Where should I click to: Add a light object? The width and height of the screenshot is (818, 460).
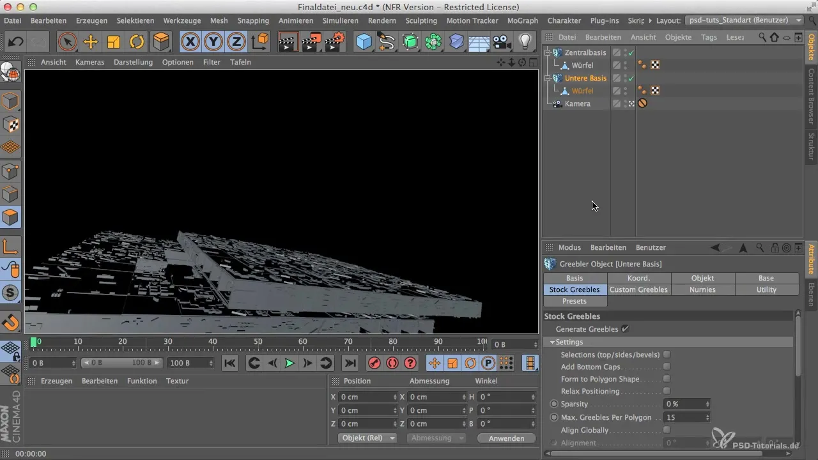tap(525, 42)
